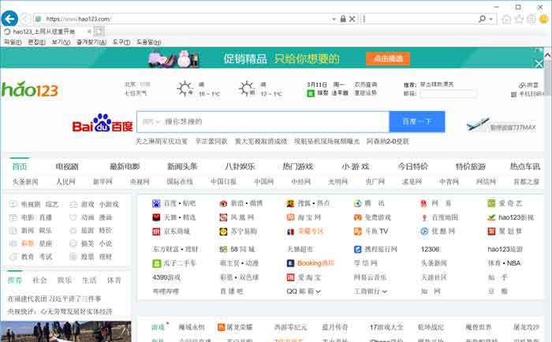Expand the QQ邮箱 chevron

point(319,292)
